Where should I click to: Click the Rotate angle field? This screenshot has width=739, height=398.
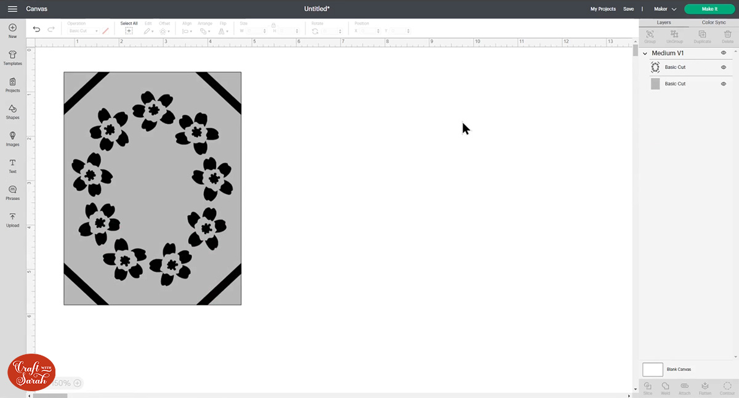click(x=331, y=31)
